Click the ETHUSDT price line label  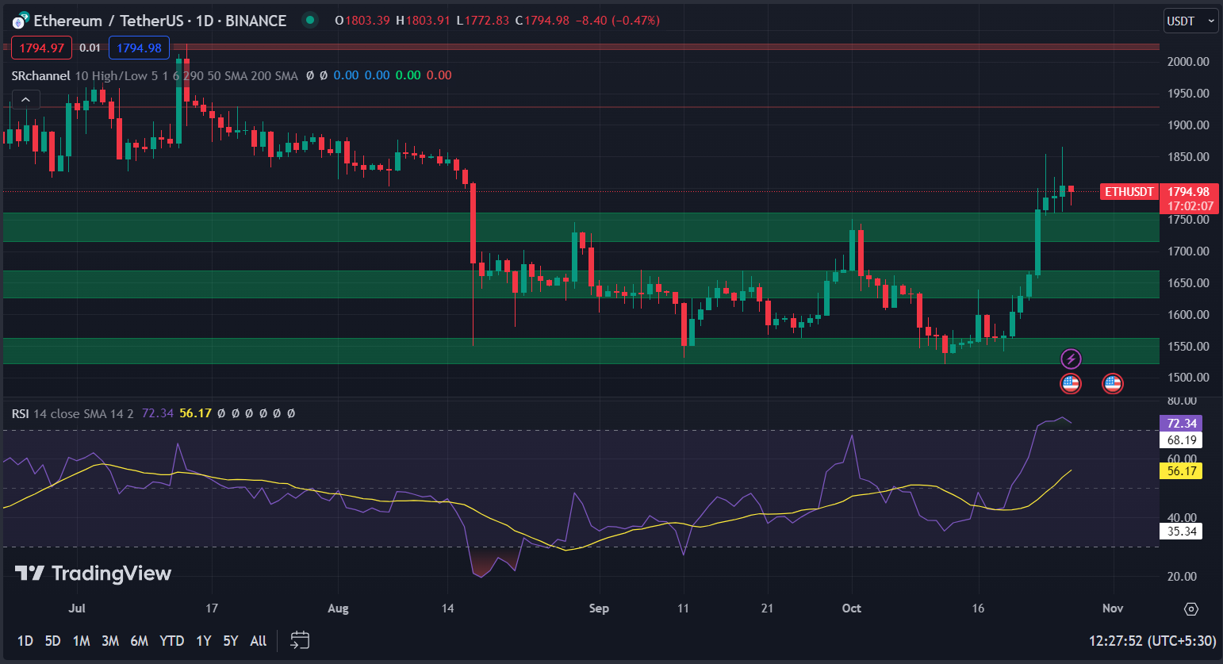1129,192
